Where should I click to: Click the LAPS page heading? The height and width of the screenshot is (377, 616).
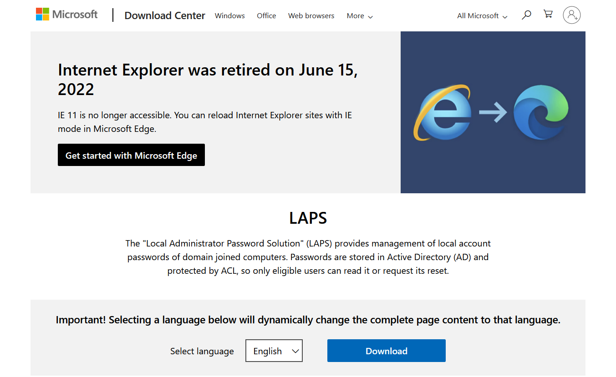click(x=308, y=218)
